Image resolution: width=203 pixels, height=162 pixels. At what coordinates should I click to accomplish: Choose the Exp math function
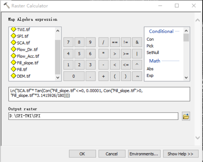150,75
